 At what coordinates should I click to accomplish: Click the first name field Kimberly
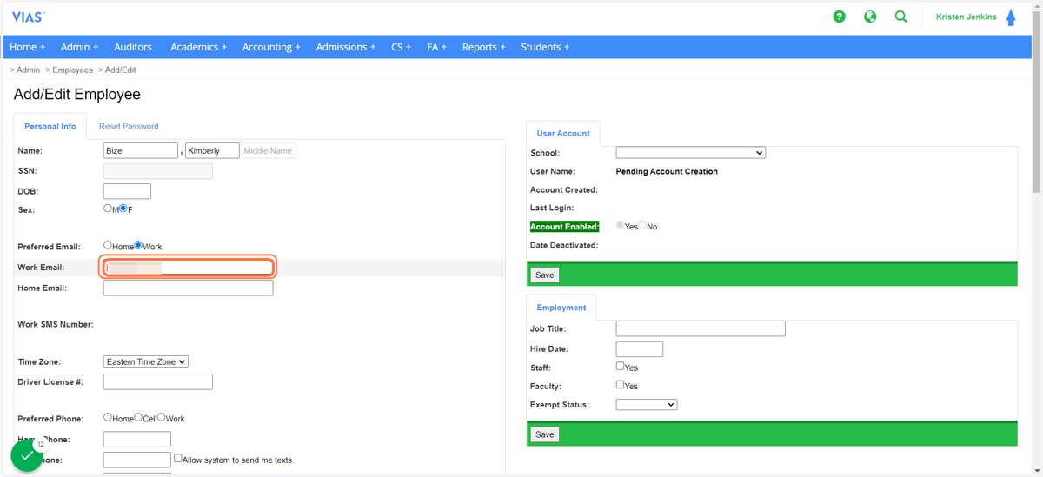212,150
